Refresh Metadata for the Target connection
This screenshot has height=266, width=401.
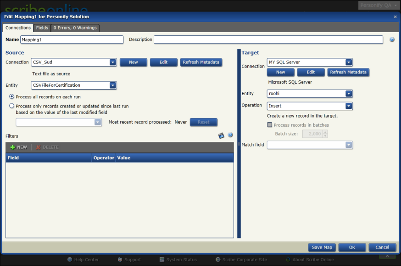click(348, 73)
